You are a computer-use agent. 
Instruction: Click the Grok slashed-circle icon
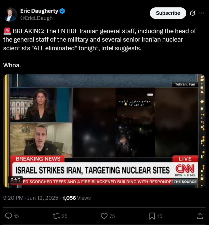point(192,13)
